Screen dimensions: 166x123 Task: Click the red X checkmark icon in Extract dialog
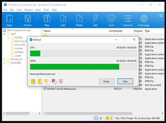click(54, 82)
